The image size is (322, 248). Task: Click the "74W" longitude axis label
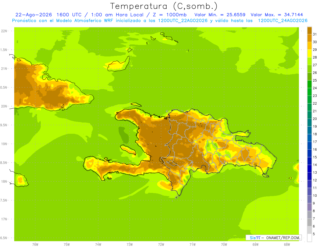point(98,245)
